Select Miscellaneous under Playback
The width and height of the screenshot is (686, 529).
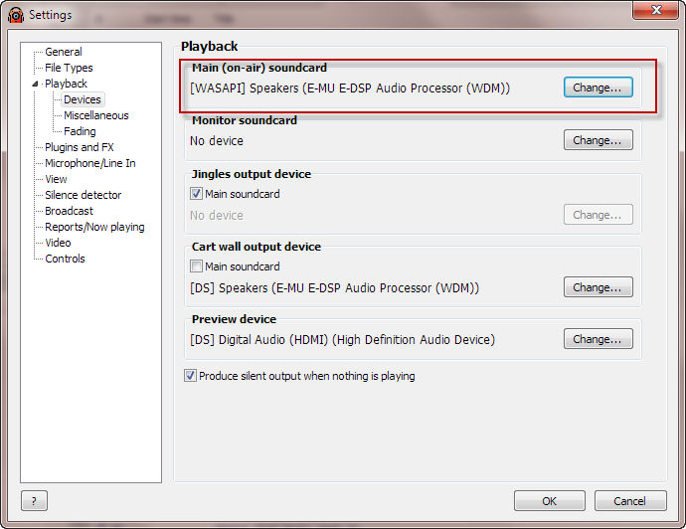pos(96,115)
